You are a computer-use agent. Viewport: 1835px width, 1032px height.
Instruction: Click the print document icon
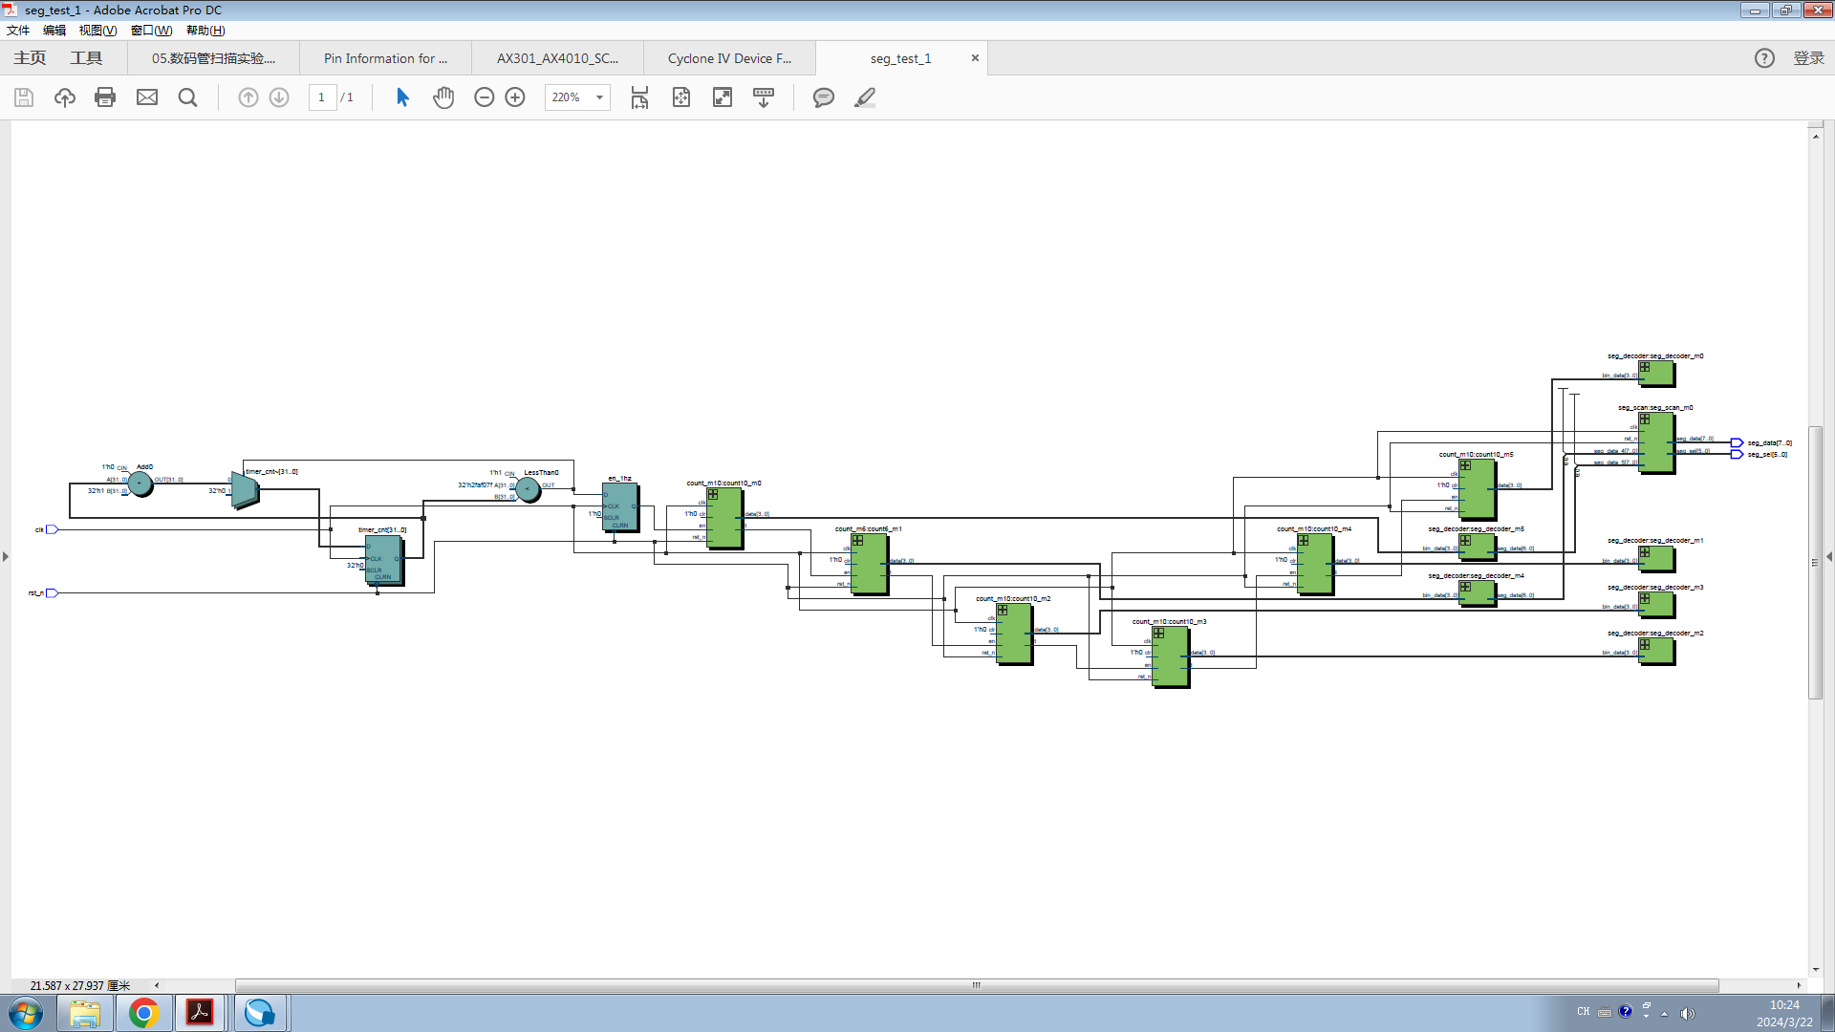coord(106,97)
